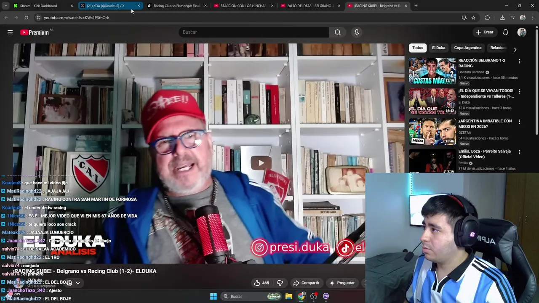Open ARGENTINA IMBATIBLE CON MESSI thumbnail
The image size is (539, 303).
(x=432, y=131)
